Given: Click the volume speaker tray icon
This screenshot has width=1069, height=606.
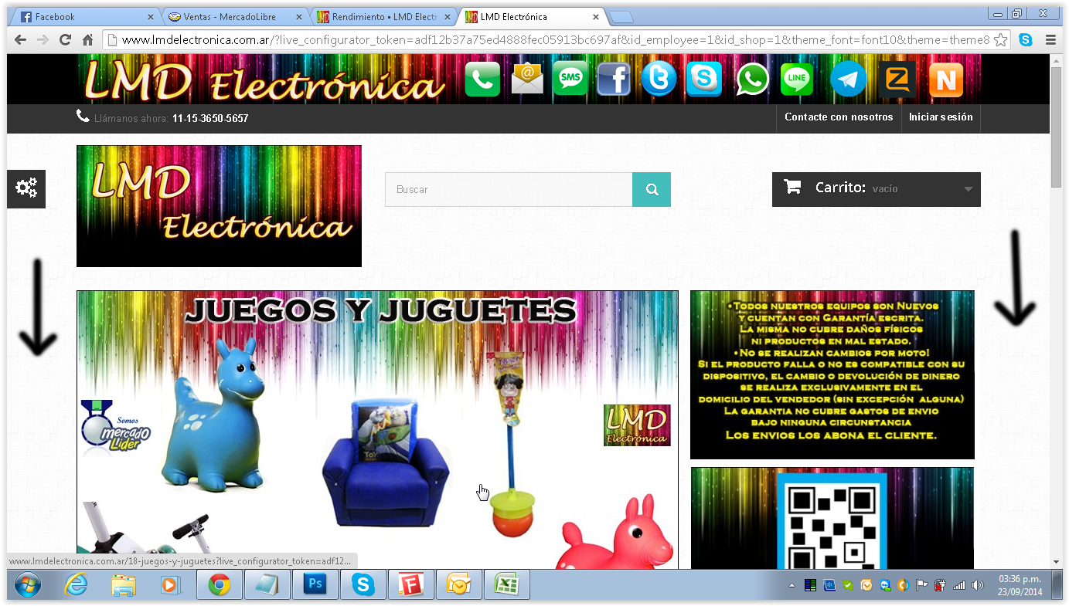Looking at the screenshot, I should coord(978,585).
